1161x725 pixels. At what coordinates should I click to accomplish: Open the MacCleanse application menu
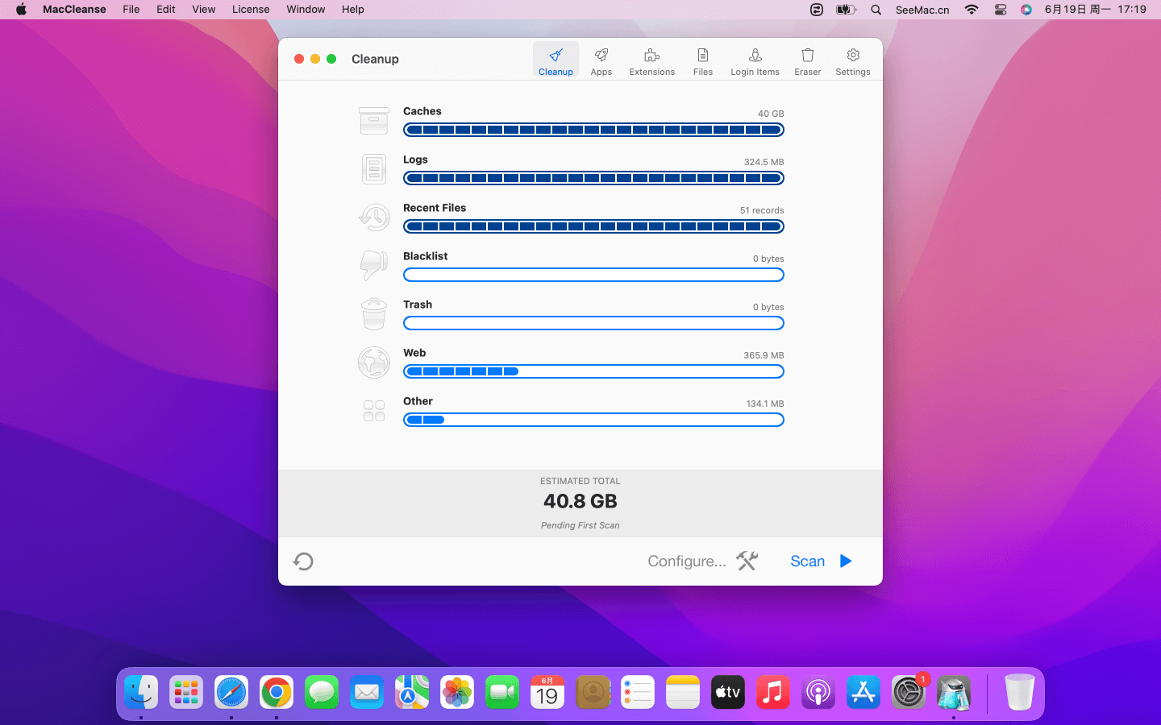tap(74, 10)
